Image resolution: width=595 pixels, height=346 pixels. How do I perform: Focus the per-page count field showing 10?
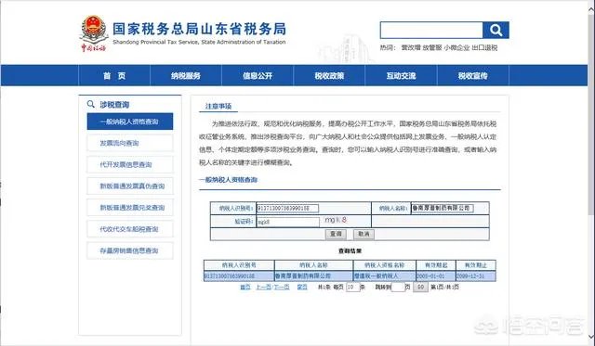[352, 288]
